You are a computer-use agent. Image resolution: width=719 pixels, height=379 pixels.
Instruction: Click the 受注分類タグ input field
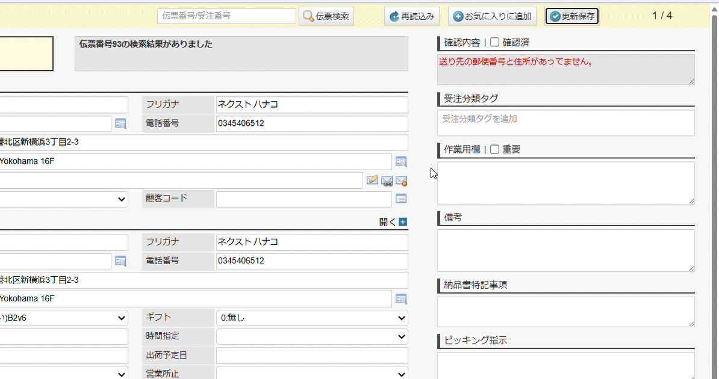(565, 123)
